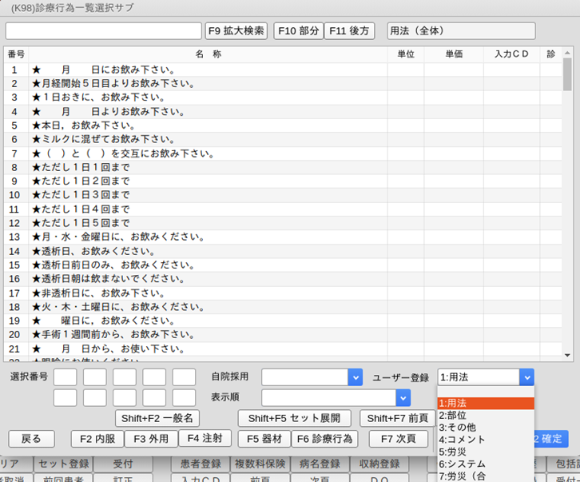
Task: Click the 戻る button
Action: click(31, 439)
